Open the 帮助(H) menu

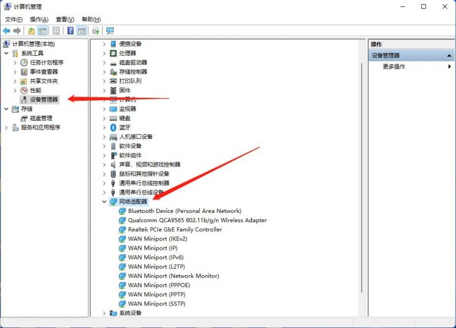click(x=91, y=19)
